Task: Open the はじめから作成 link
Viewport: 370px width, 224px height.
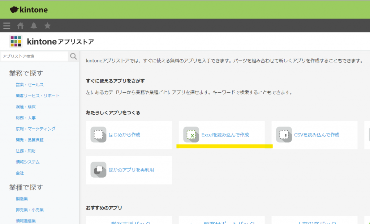Action: [x=124, y=135]
